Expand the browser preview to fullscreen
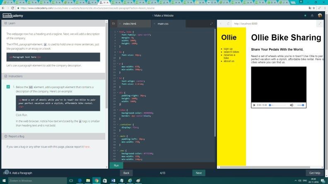Screen dimensions: 328x184 tap(319, 24)
